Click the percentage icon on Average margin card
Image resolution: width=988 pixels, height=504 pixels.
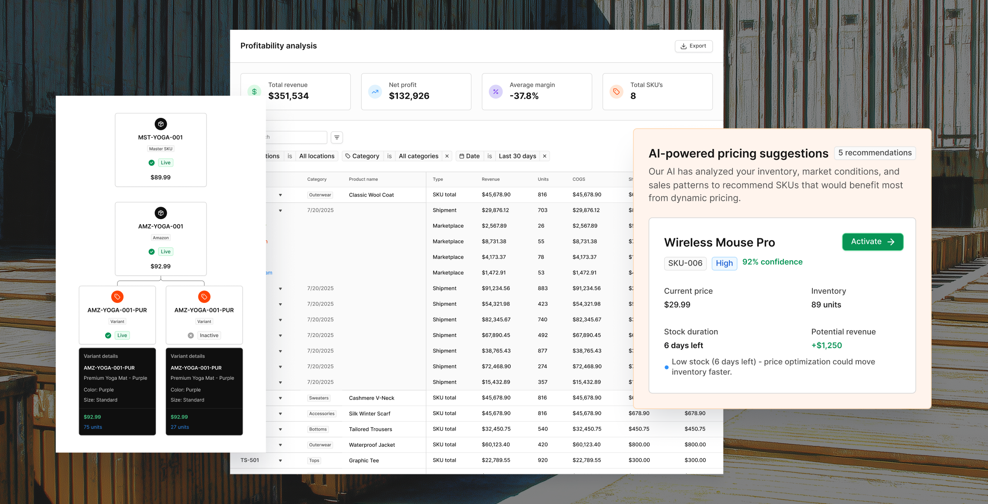click(496, 91)
